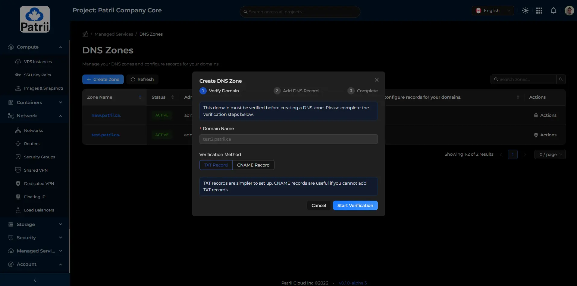The width and height of the screenshot is (577, 286).
Task: Select TXT Record verification method
Action: click(x=216, y=165)
